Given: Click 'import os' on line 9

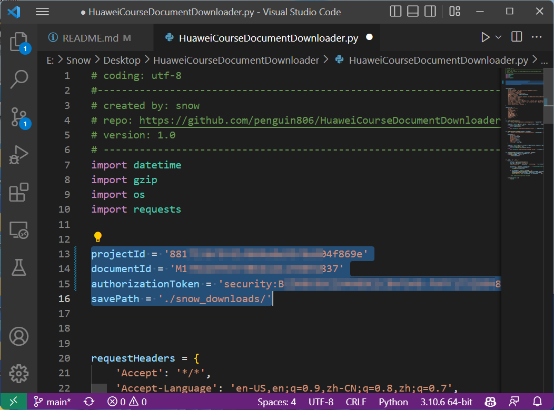Looking at the screenshot, I should (x=118, y=195).
